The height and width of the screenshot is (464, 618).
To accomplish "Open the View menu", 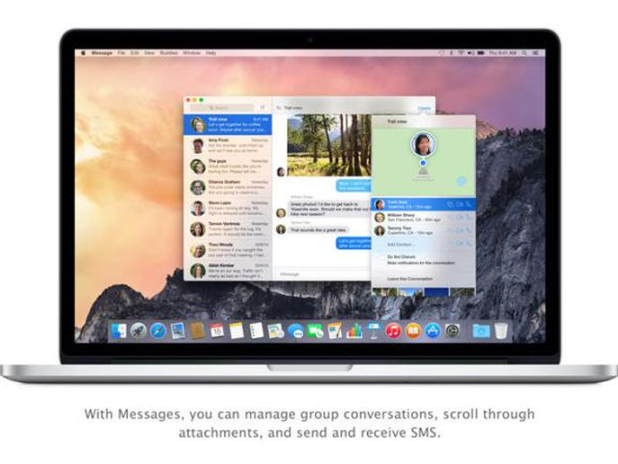I will 149,53.
